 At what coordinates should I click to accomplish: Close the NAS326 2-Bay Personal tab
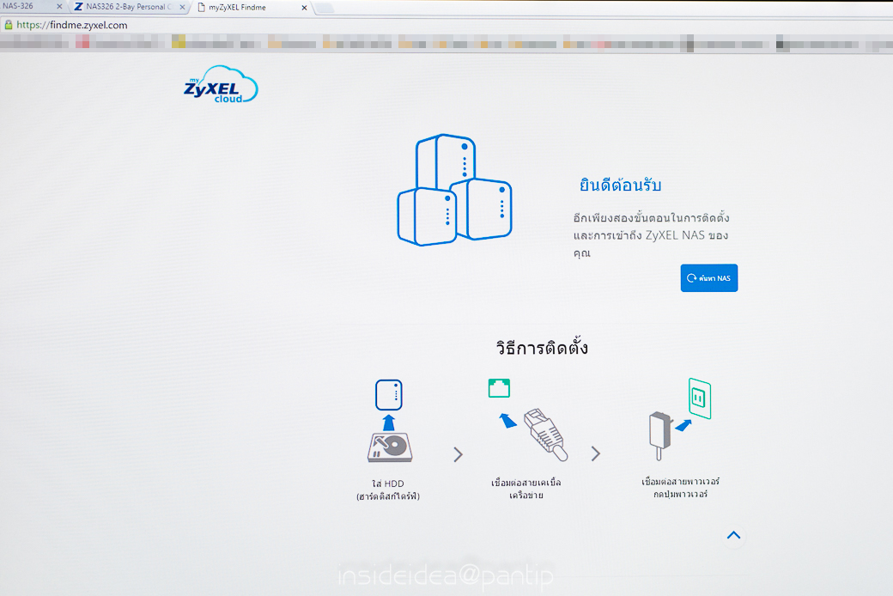coord(182,8)
